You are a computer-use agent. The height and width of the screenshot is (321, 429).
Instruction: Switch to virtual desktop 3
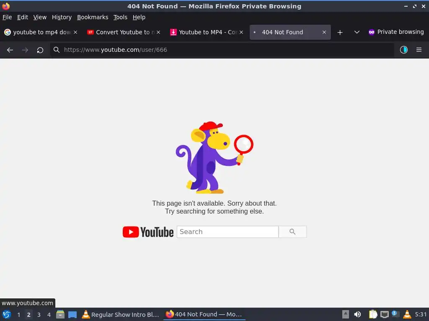click(x=39, y=315)
